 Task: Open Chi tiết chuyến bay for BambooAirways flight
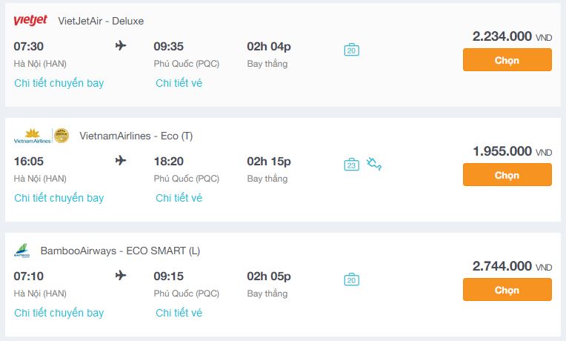coord(59,313)
